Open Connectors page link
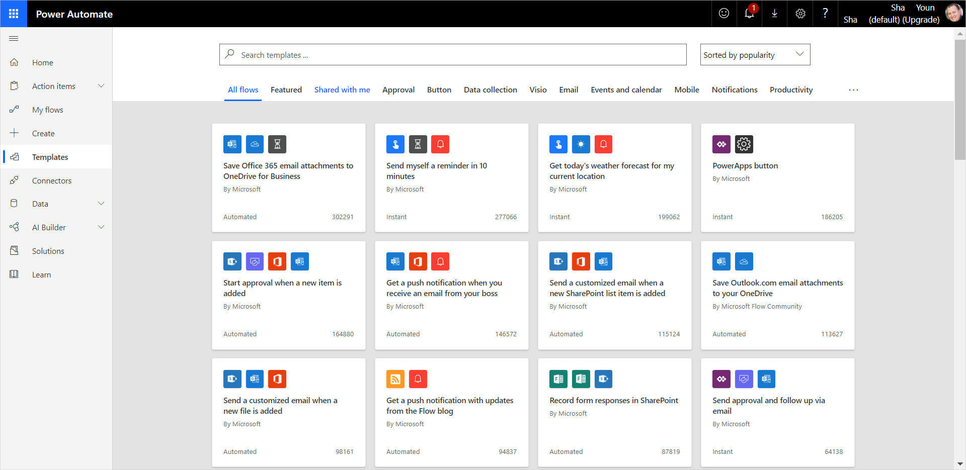966x470 pixels. click(x=52, y=180)
